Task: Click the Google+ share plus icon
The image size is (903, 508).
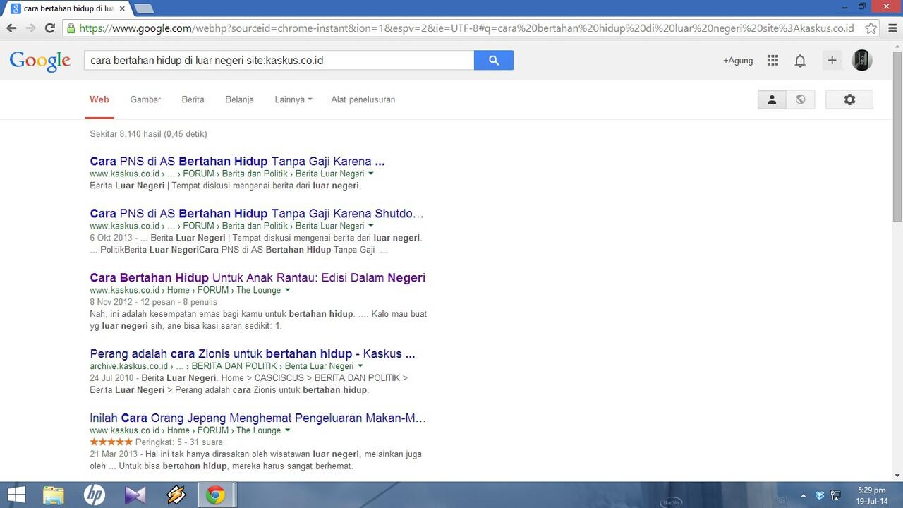Action: pos(832,61)
